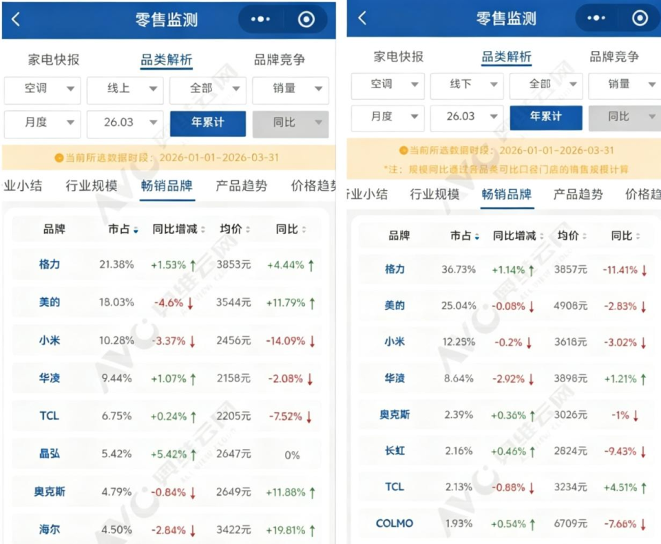Toggle 年累计 button in right panel
This screenshot has height=544, width=661.
coord(546,118)
